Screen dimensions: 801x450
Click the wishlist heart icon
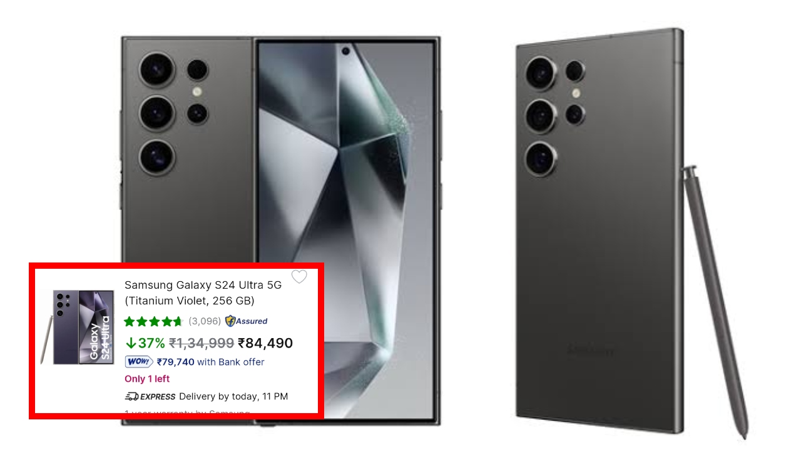[299, 276]
